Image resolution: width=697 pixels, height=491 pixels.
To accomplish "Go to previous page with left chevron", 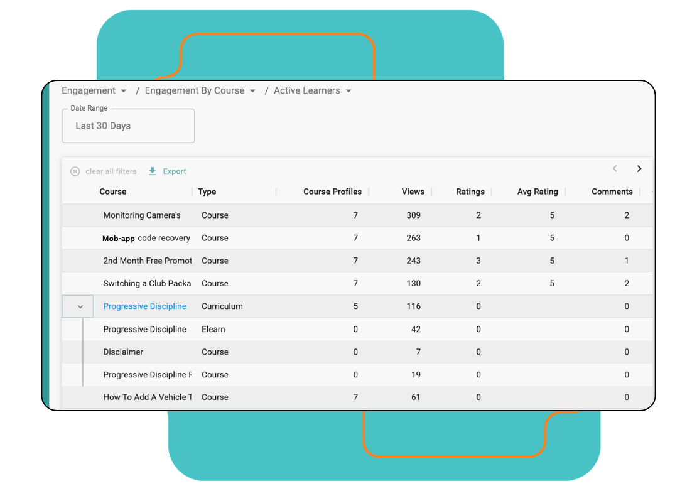I will tap(615, 169).
